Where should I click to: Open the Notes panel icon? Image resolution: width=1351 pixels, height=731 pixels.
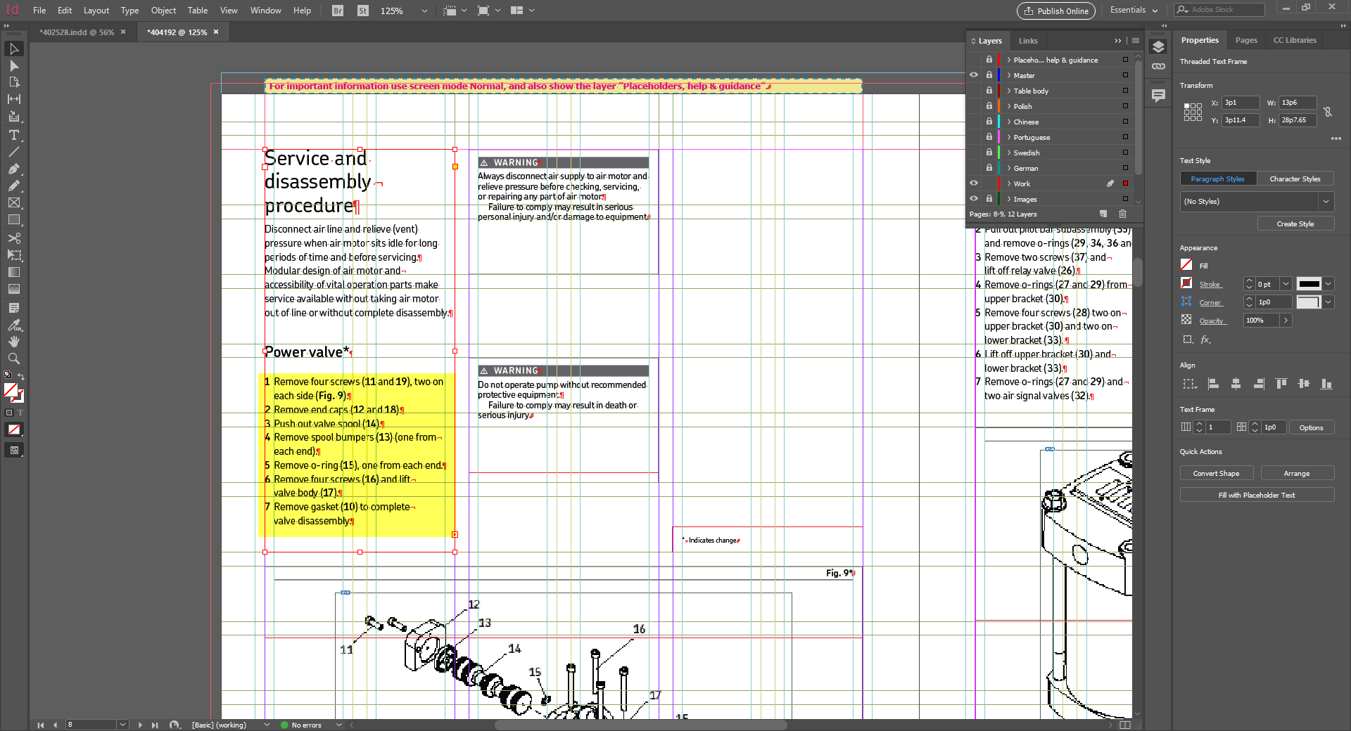click(x=1158, y=96)
